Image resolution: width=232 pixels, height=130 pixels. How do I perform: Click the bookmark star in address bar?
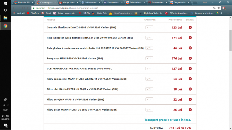click(219, 8)
